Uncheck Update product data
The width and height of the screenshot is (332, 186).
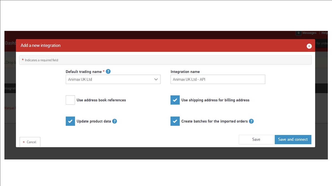70,121
